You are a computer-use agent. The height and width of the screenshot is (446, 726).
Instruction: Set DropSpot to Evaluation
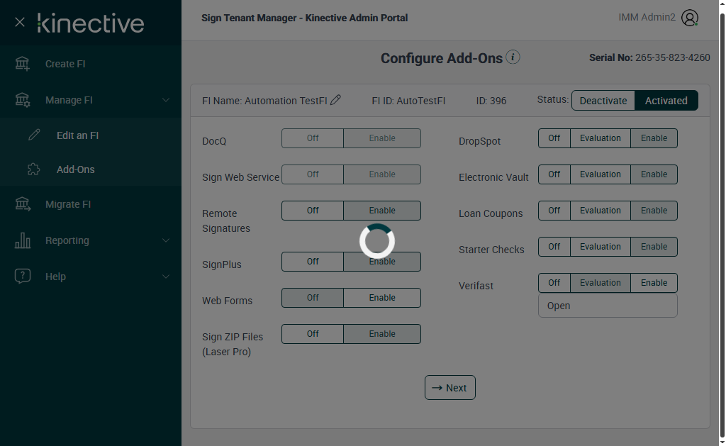[600, 138]
